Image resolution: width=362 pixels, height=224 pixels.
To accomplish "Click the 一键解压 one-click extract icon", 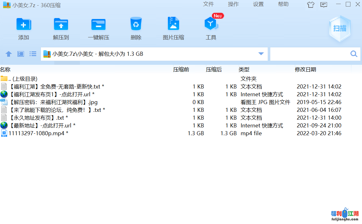I will coord(98,24).
